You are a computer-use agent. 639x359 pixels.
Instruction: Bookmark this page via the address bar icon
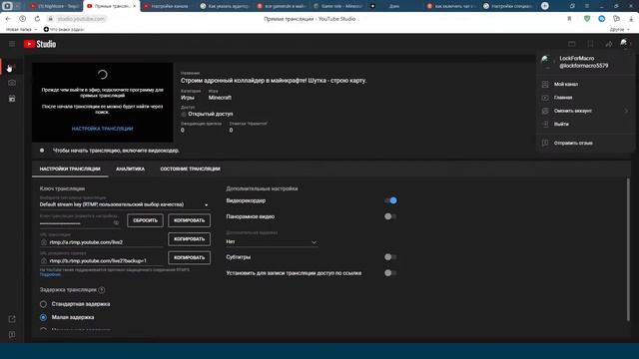(569, 19)
